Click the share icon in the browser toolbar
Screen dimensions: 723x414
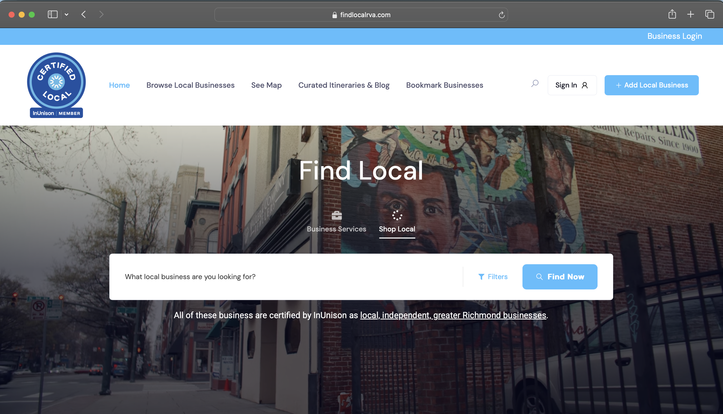tap(672, 14)
